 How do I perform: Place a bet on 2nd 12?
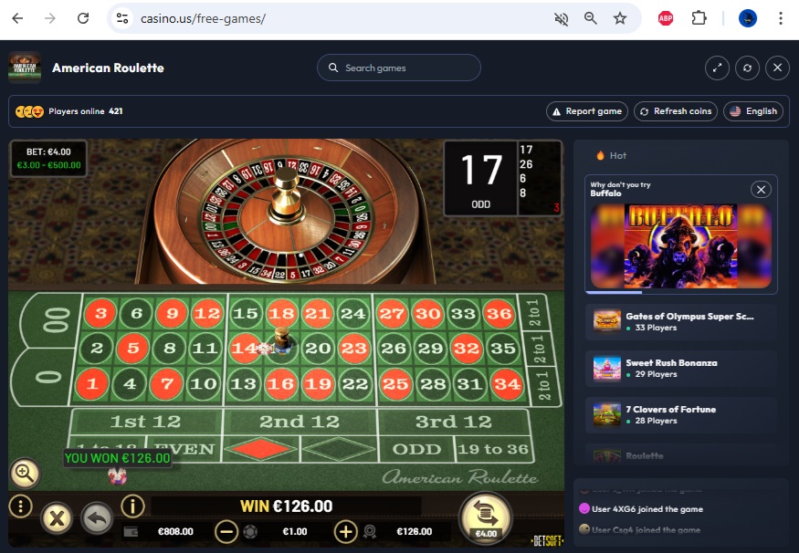tap(300, 422)
